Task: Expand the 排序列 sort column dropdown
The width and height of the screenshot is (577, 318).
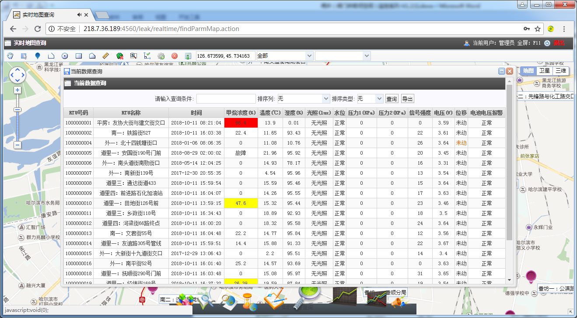Action: point(303,99)
